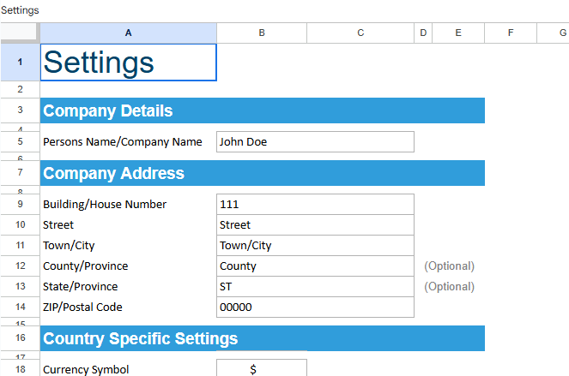Select column F header
Image resolution: width=569 pixels, height=376 pixels.
[x=511, y=33]
